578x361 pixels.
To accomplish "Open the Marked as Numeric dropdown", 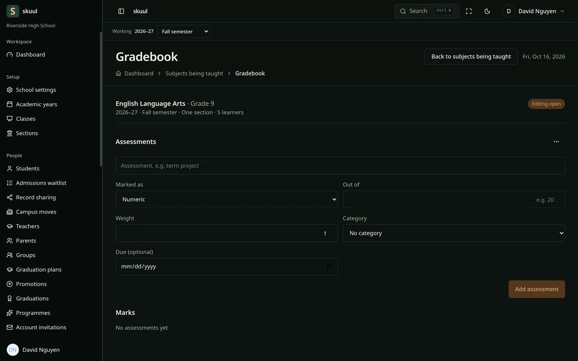I will point(227,199).
